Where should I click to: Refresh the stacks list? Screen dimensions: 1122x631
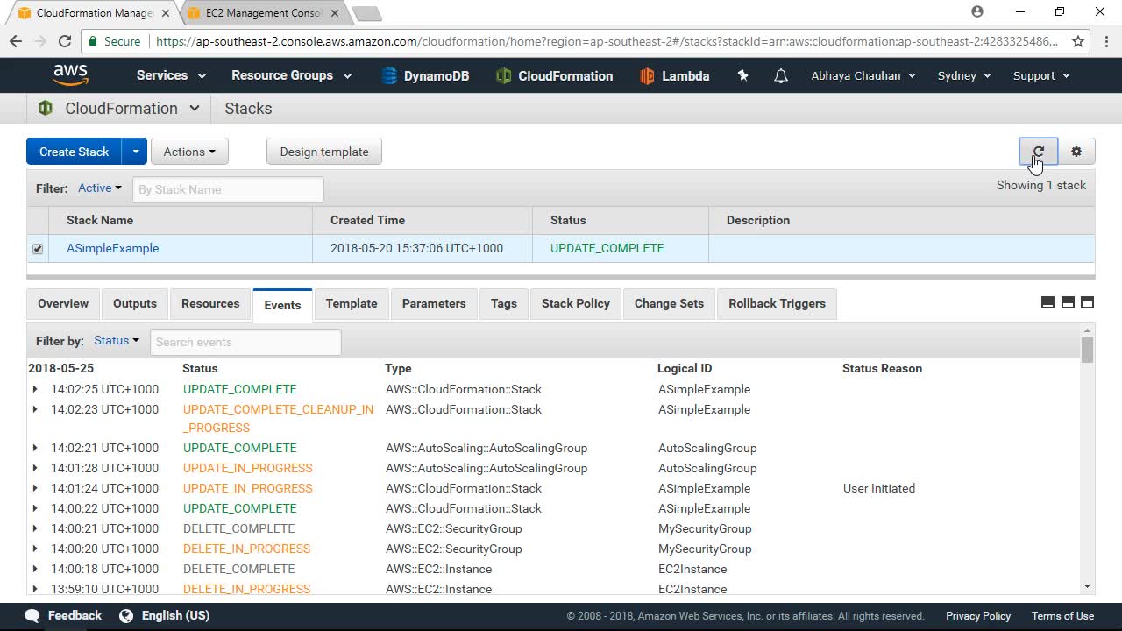[1039, 152]
